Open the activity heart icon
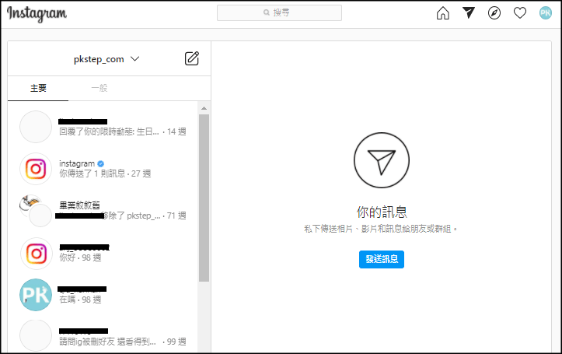The height and width of the screenshot is (354, 562). [x=520, y=13]
